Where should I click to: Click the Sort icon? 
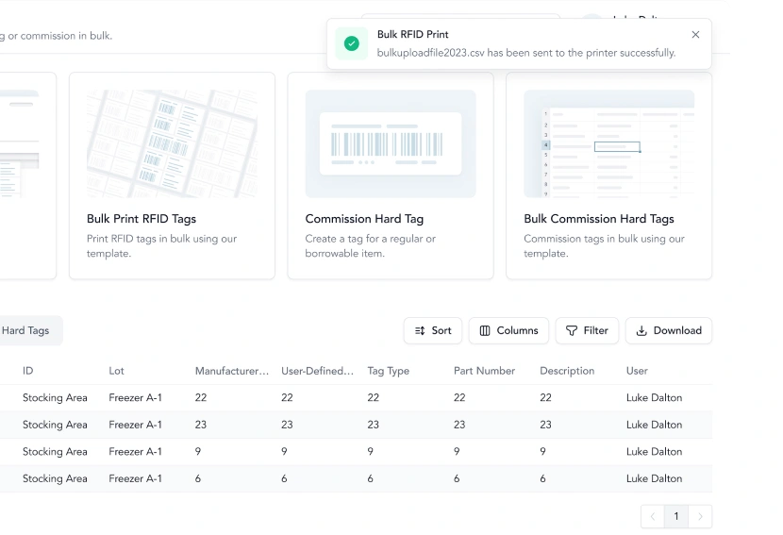pyautogui.click(x=420, y=330)
